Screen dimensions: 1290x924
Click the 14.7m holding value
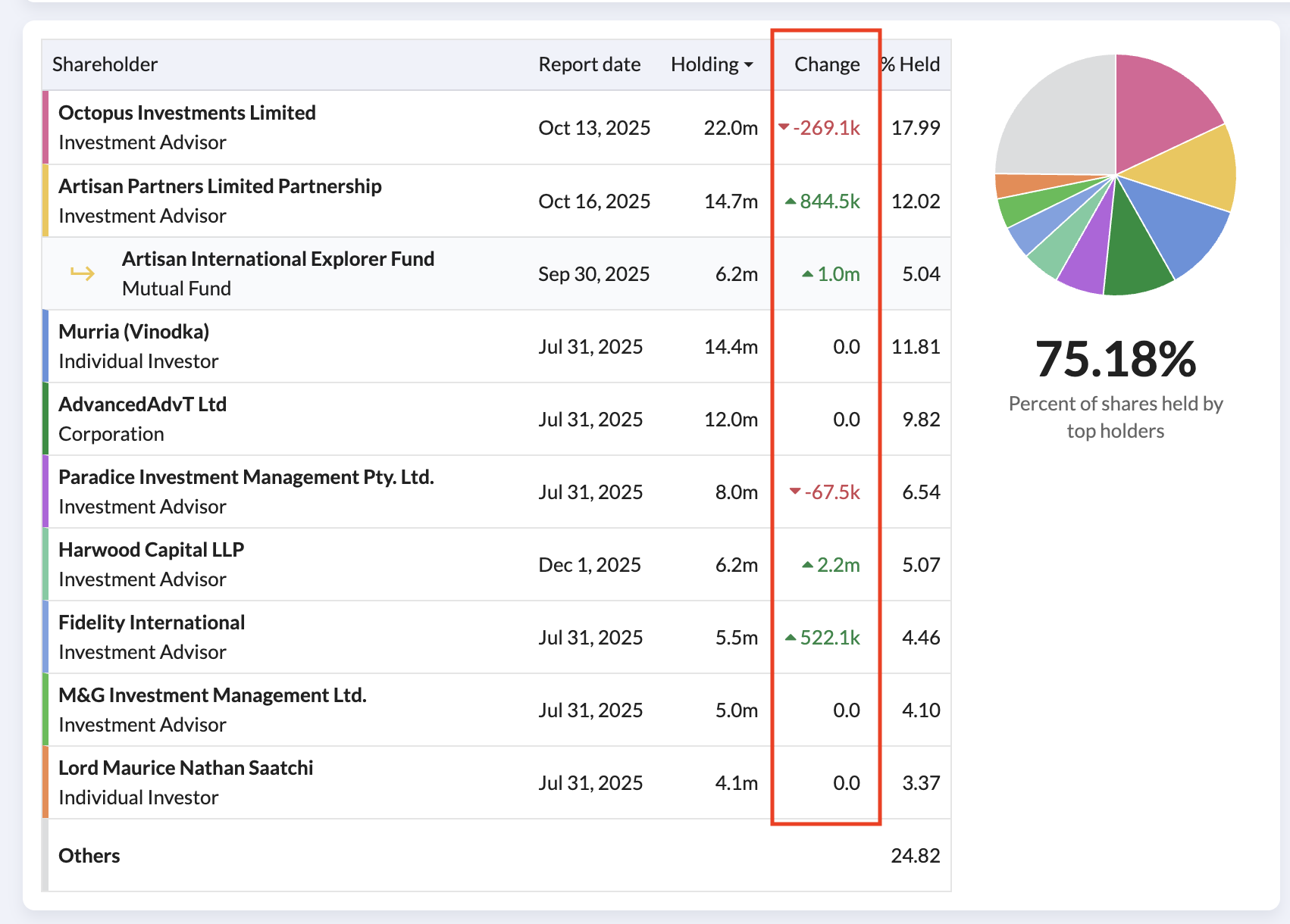pyautogui.click(x=731, y=201)
